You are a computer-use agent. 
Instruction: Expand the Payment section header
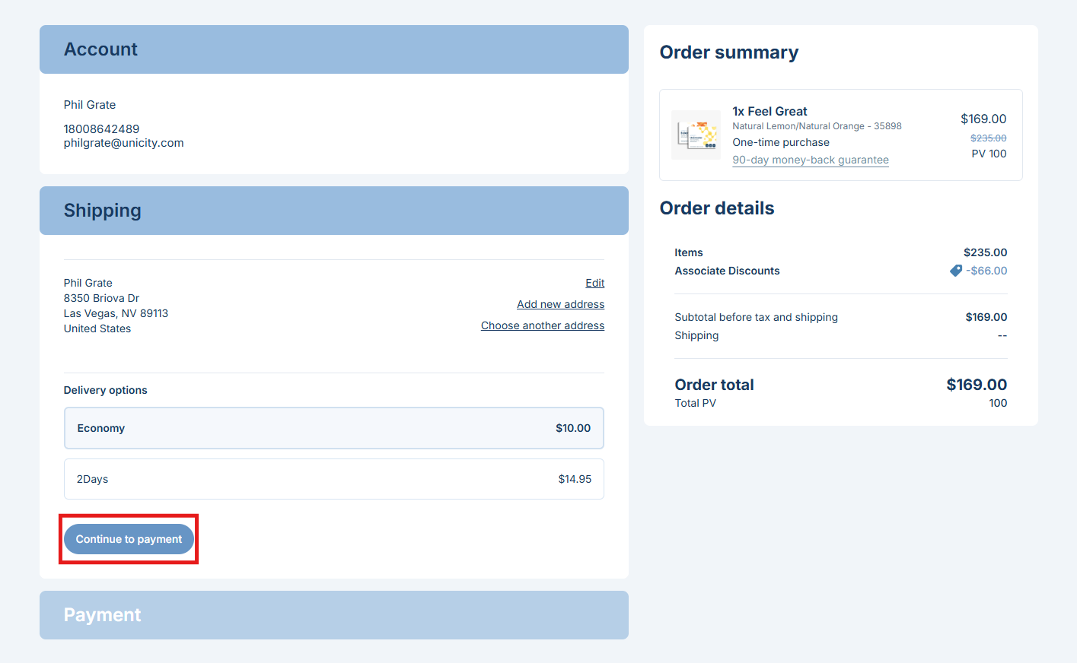coord(333,615)
